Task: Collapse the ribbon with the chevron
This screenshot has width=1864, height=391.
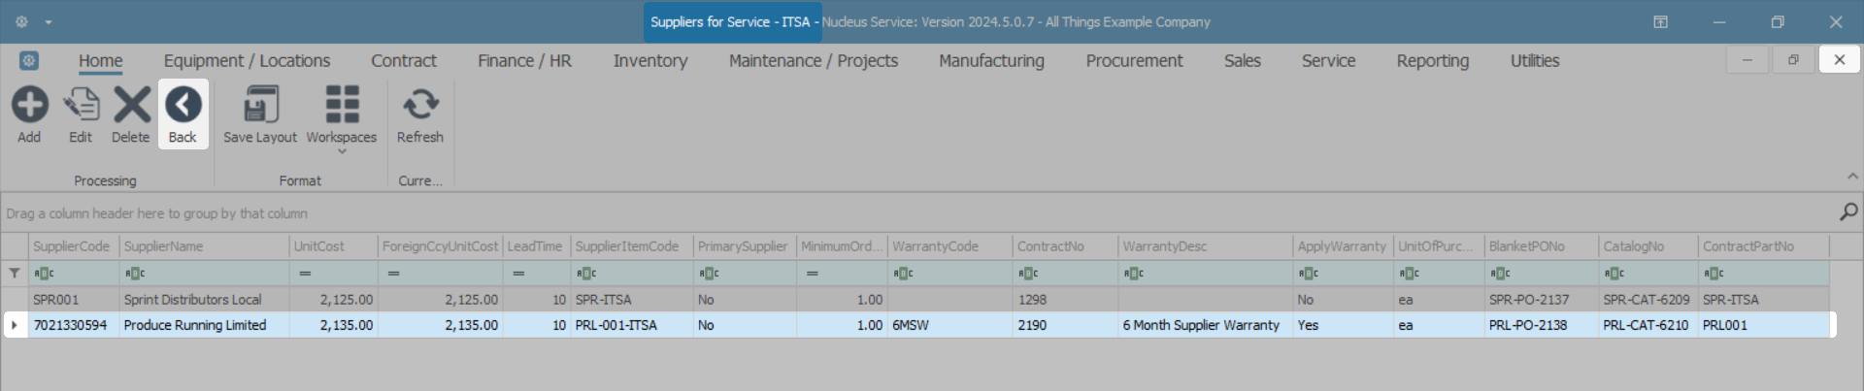Action: pos(1852,177)
